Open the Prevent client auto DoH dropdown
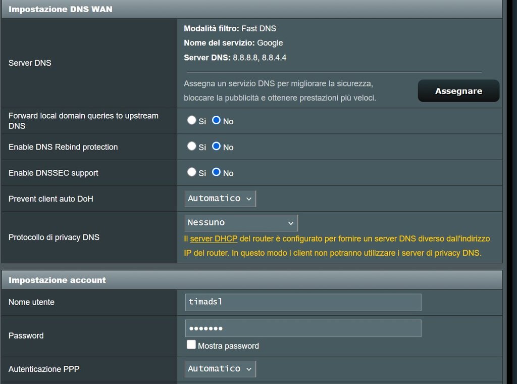Viewport: 517px width, 384px height. [220, 199]
